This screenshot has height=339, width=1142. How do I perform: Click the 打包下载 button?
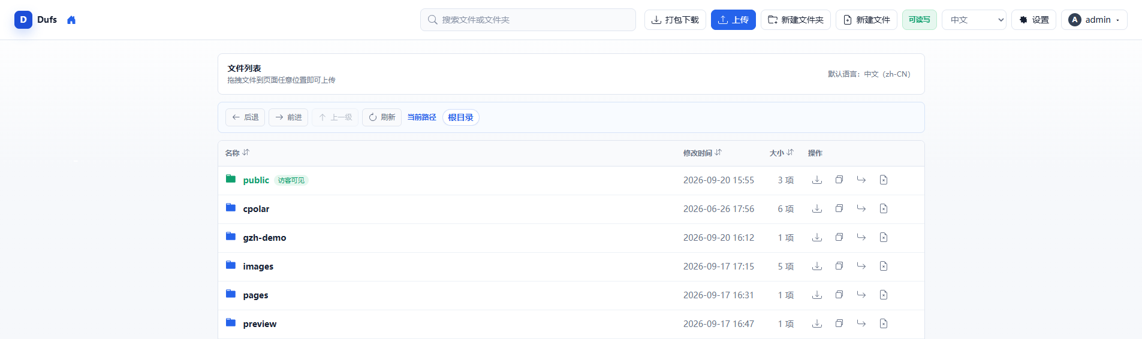tap(675, 20)
